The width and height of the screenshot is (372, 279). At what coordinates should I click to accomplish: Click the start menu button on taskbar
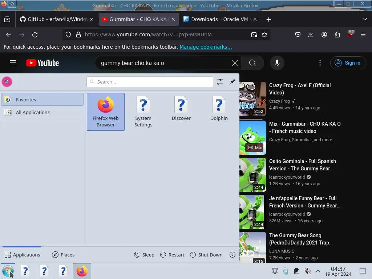pyautogui.click(x=8, y=271)
